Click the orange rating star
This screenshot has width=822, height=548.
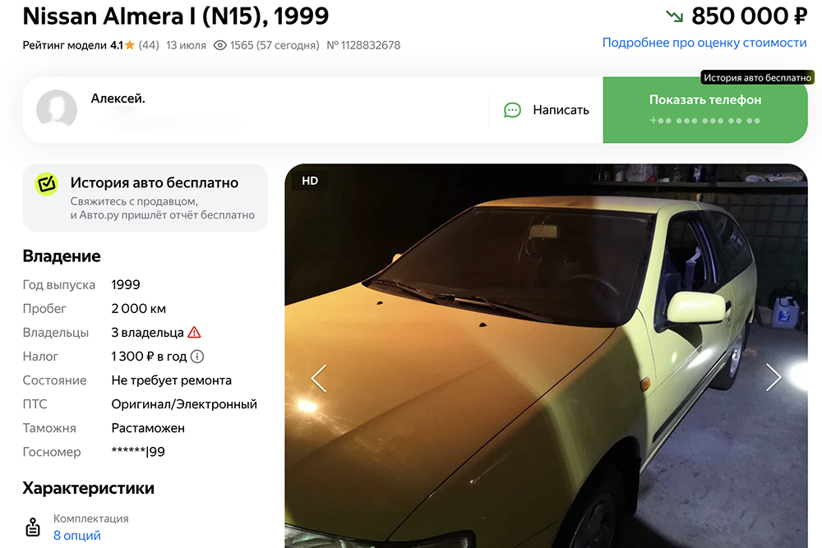tap(130, 45)
